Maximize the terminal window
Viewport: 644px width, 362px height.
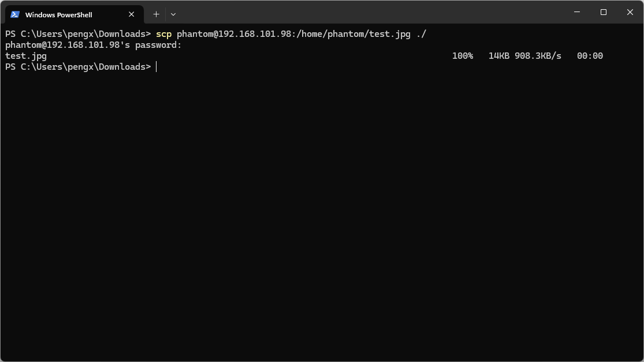(x=604, y=12)
